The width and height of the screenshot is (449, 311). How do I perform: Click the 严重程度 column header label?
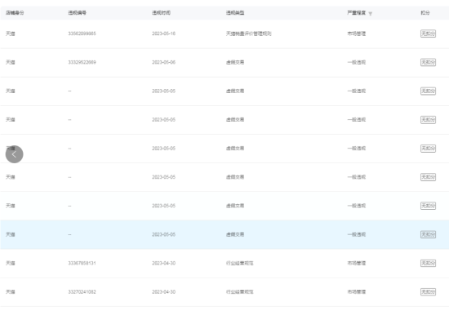pos(357,12)
